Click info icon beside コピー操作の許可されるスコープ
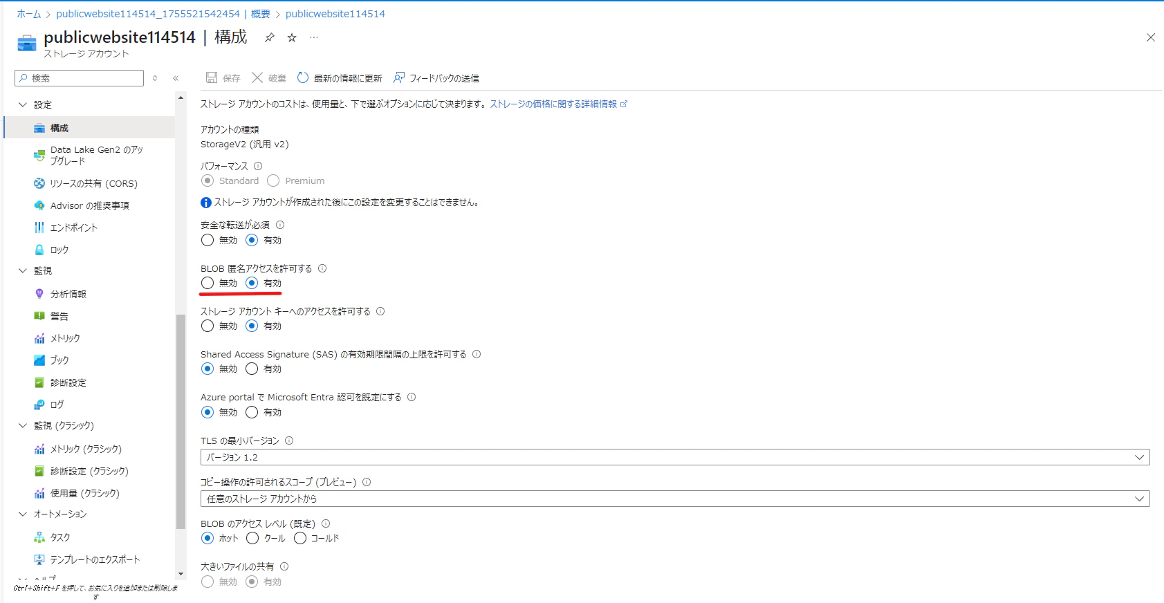 point(367,482)
